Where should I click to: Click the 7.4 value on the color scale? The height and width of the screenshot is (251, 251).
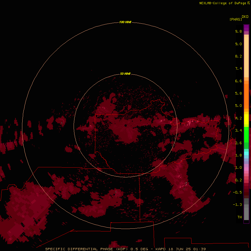point(238,69)
